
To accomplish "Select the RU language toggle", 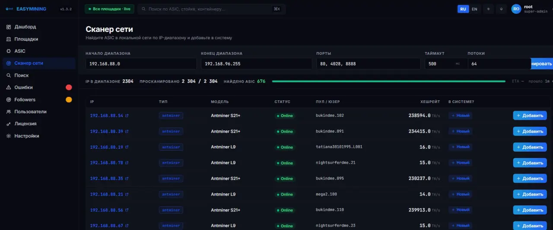I will click(463, 9).
